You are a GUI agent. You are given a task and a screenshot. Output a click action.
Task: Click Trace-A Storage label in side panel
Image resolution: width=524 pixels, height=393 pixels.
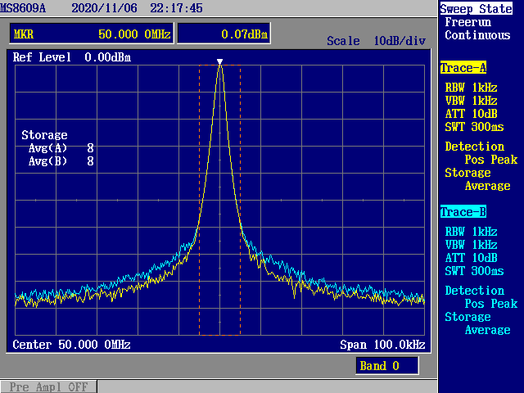468,173
